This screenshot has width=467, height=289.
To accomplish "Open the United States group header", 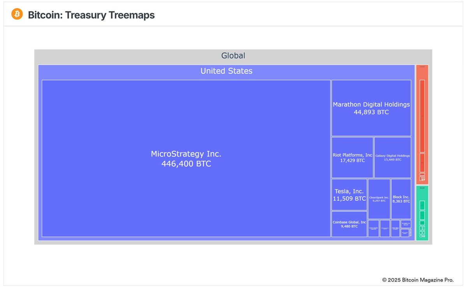I will [226, 71].
